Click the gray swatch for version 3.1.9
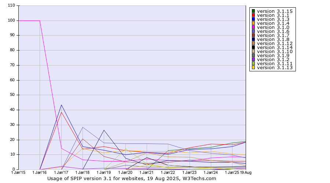The image size is (330, 183). (x=253, y=56)
